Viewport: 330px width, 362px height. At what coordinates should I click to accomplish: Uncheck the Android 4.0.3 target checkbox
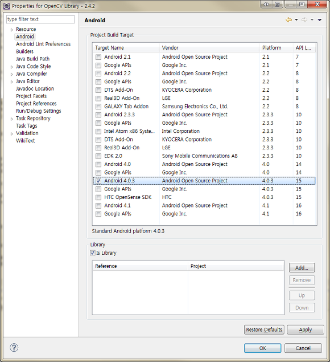[x=98, y=181]
